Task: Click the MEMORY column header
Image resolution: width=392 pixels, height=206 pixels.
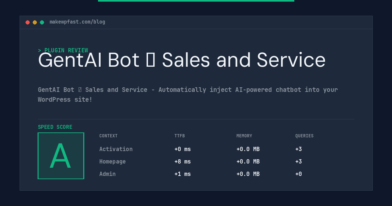Action: point(244,136)
